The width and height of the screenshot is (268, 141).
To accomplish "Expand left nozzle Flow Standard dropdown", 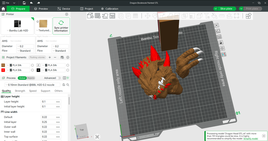I will (25, 51).
